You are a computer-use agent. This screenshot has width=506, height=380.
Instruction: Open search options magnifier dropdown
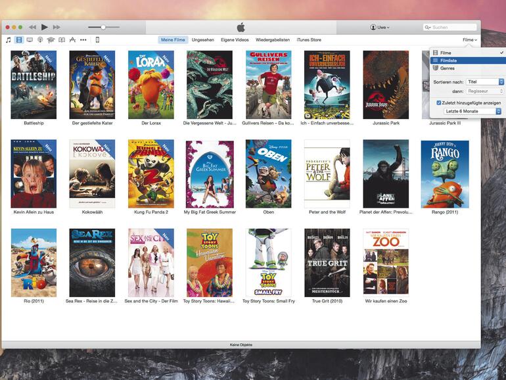[x=428, y=28]
